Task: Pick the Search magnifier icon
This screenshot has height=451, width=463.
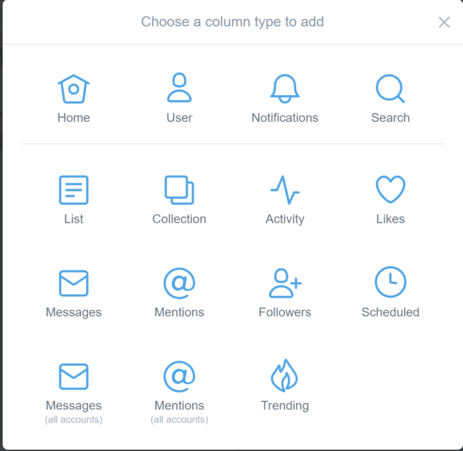Action: coord(390,88)
